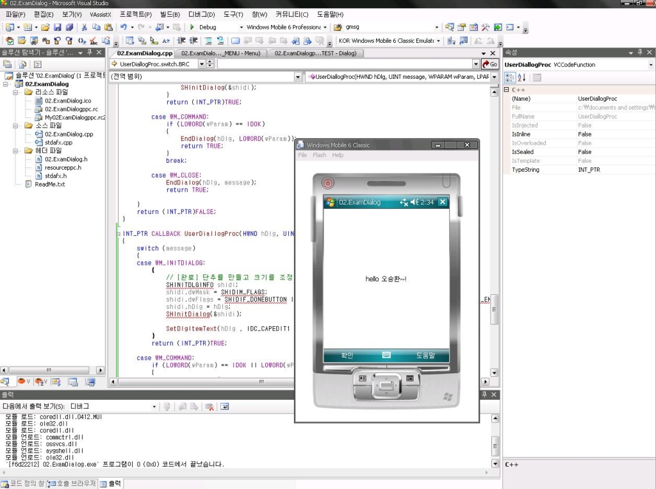This screenshot has width=656, height=489.
Task: Undo the last edit with the blue arrow
Action: (x=124, y=27)
